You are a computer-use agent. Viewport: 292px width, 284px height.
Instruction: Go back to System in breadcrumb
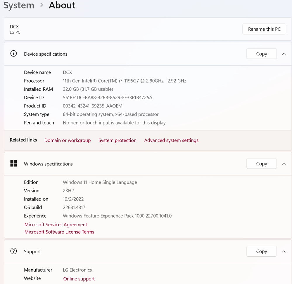pyautogui.click(x=19, y=5)
